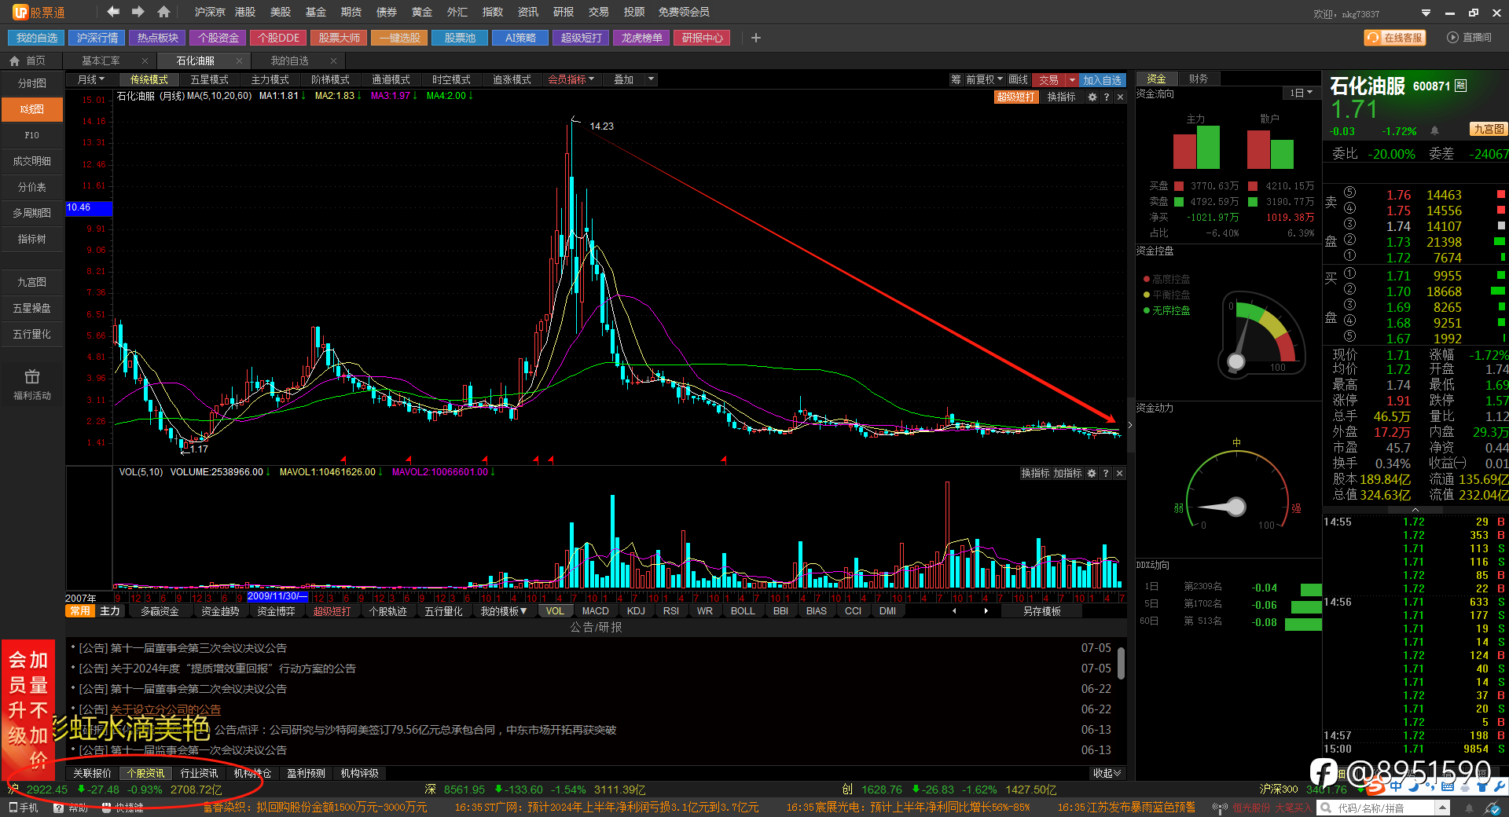Image resolution: width=1509 pixels, height=817 pixels.
Task: Switch to 五星模式 chart mode
Action: pos(209,79)
